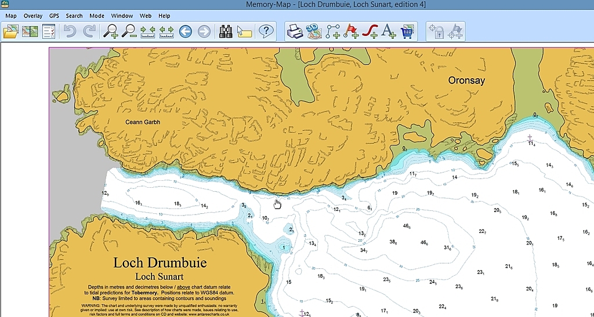Open the binoculars find place tool

coord(226,31)
